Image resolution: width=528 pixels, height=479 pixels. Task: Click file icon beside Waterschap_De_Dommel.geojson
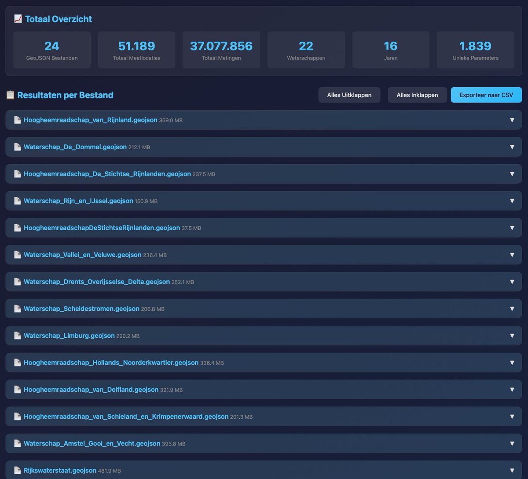pyautogui.click(x=17, y=147)
